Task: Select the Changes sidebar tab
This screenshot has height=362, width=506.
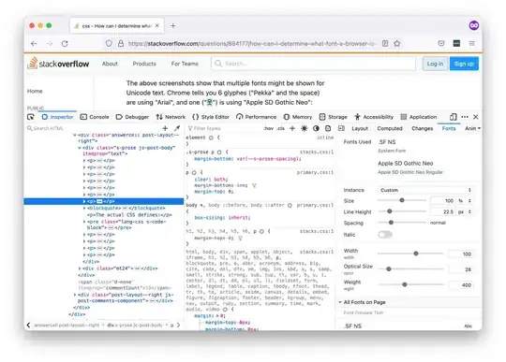Action: [422, 128]
